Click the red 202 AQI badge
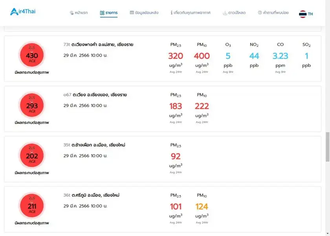Screen dimensions: 330x236 32,156
